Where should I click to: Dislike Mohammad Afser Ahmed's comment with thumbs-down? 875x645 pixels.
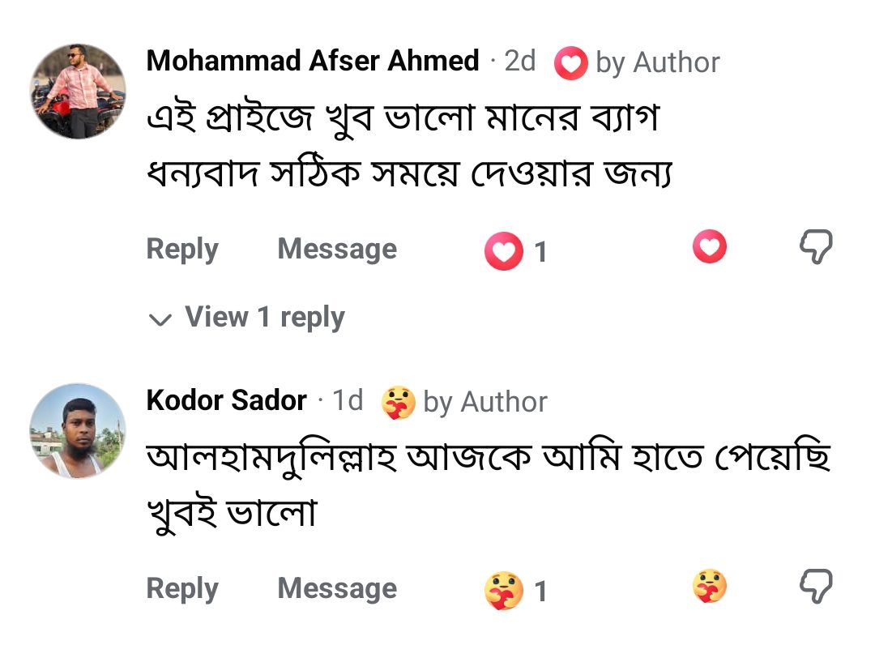coord(816,246)
